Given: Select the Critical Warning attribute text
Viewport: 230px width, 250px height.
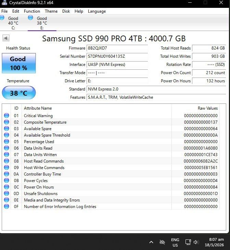Looking at the screenshot, I should [38, 116].
